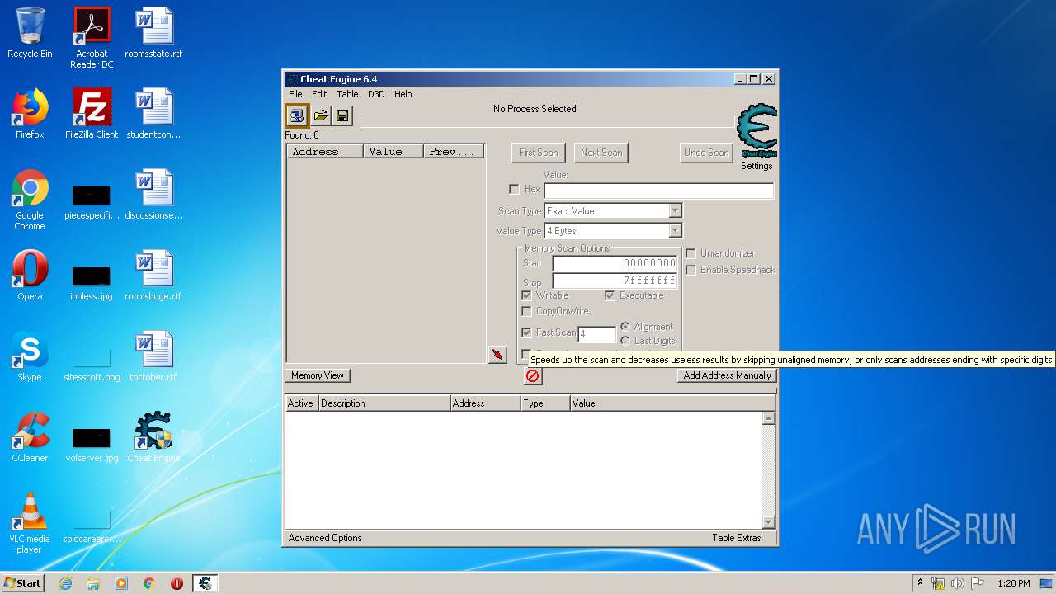Screen dimensions: 1056x594
Task: Copy selected addresses with red arrow
Action: pyautogui.click(x=497, y=355)
